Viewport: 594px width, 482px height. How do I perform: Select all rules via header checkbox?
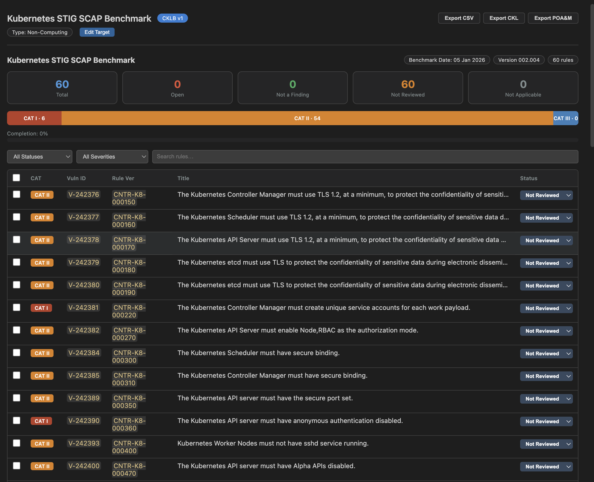pyautogui.click(x=16, y=178)
